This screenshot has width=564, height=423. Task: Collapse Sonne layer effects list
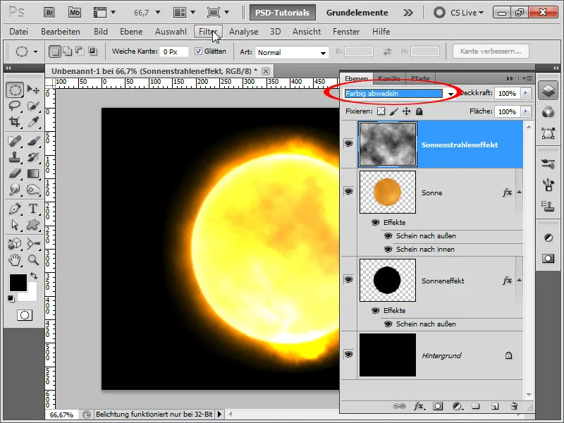pos(519,192)
